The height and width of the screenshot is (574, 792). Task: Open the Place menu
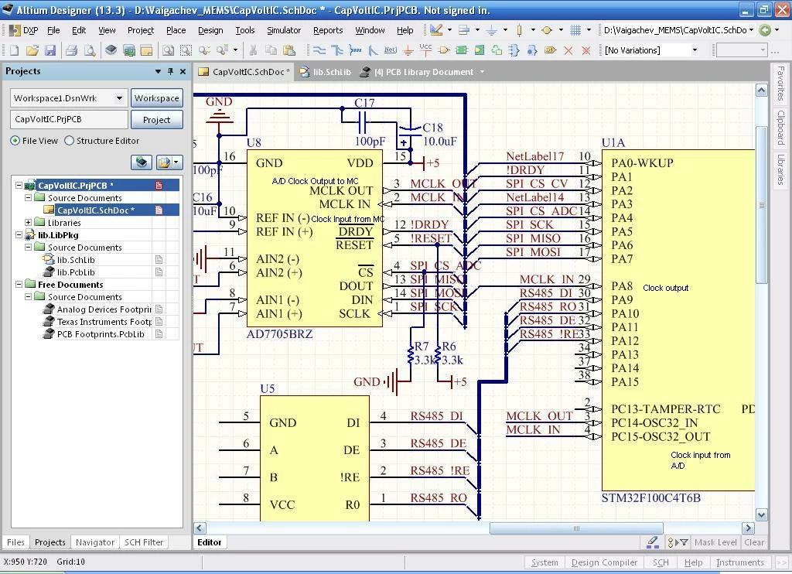(x=176, y=30)
